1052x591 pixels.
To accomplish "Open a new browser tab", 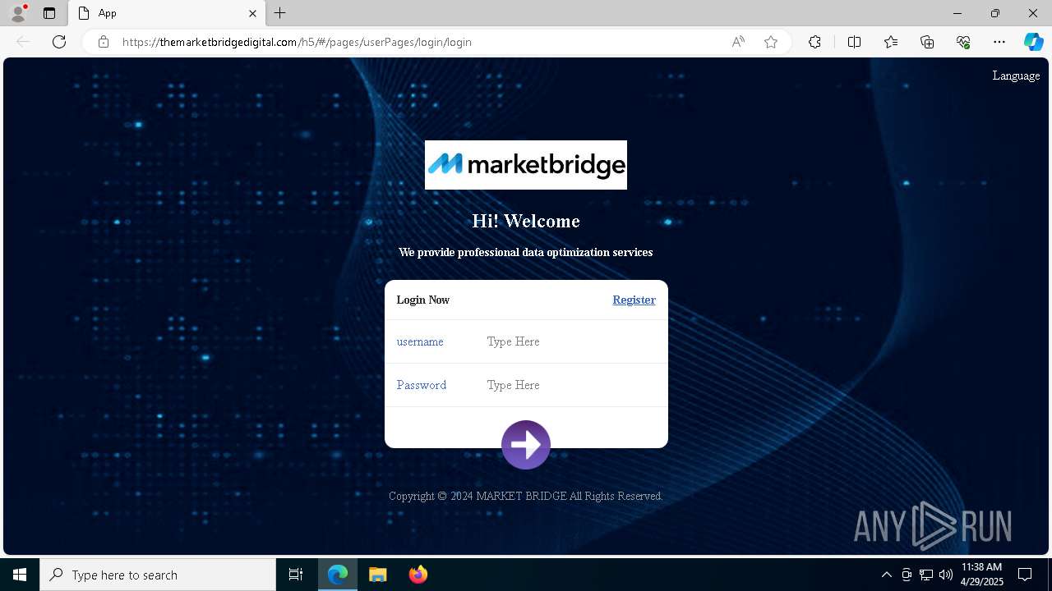I will (280, 13).
